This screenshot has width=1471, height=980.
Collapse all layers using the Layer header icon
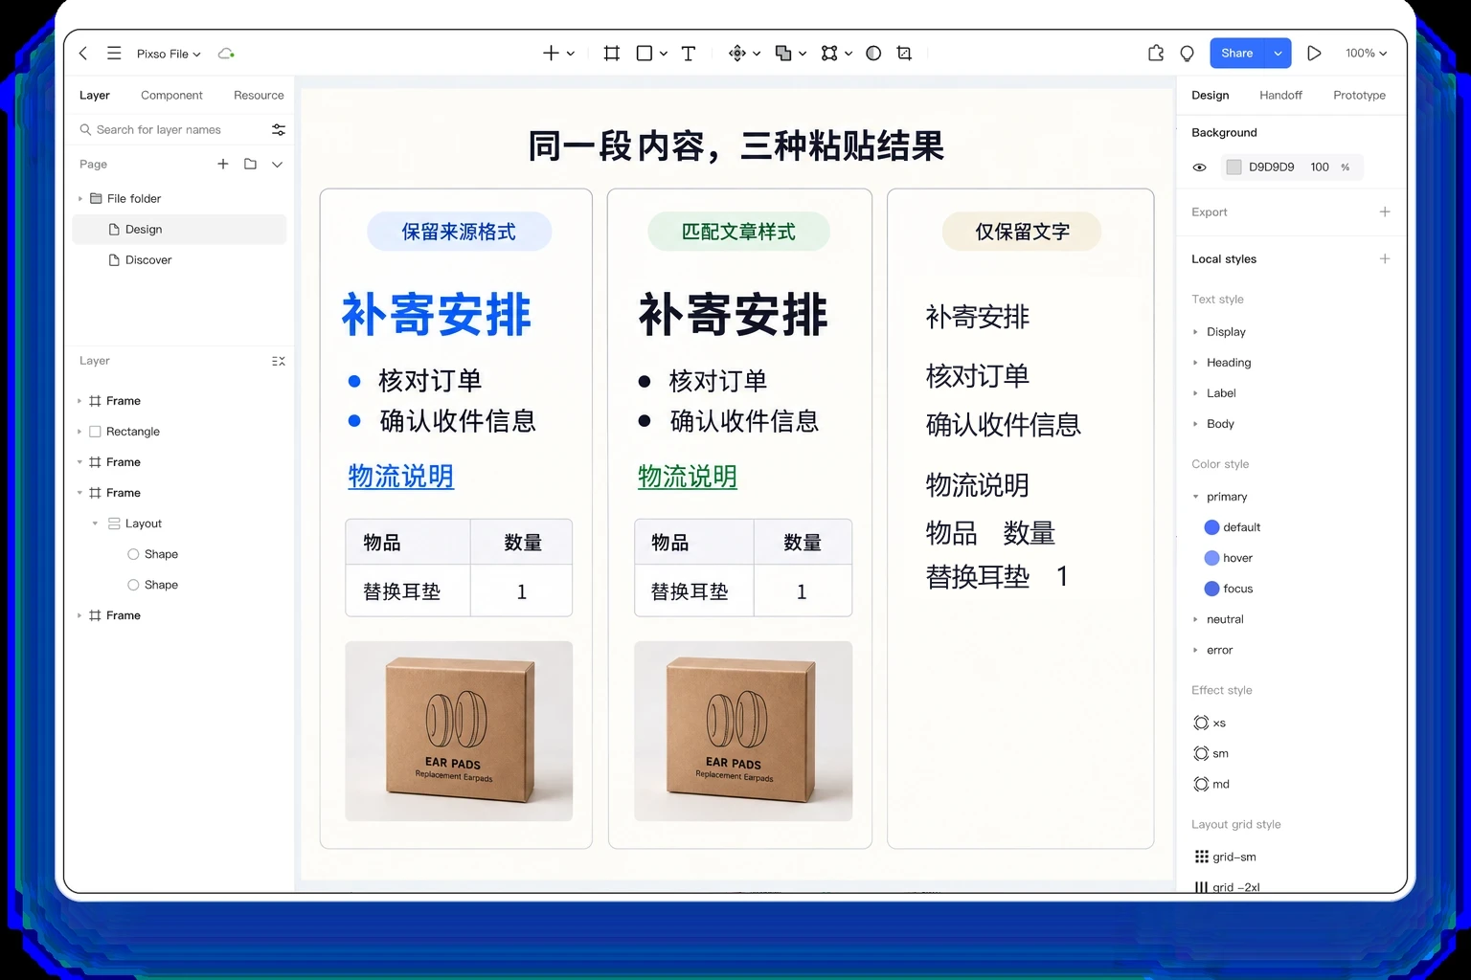coord(279,361)
